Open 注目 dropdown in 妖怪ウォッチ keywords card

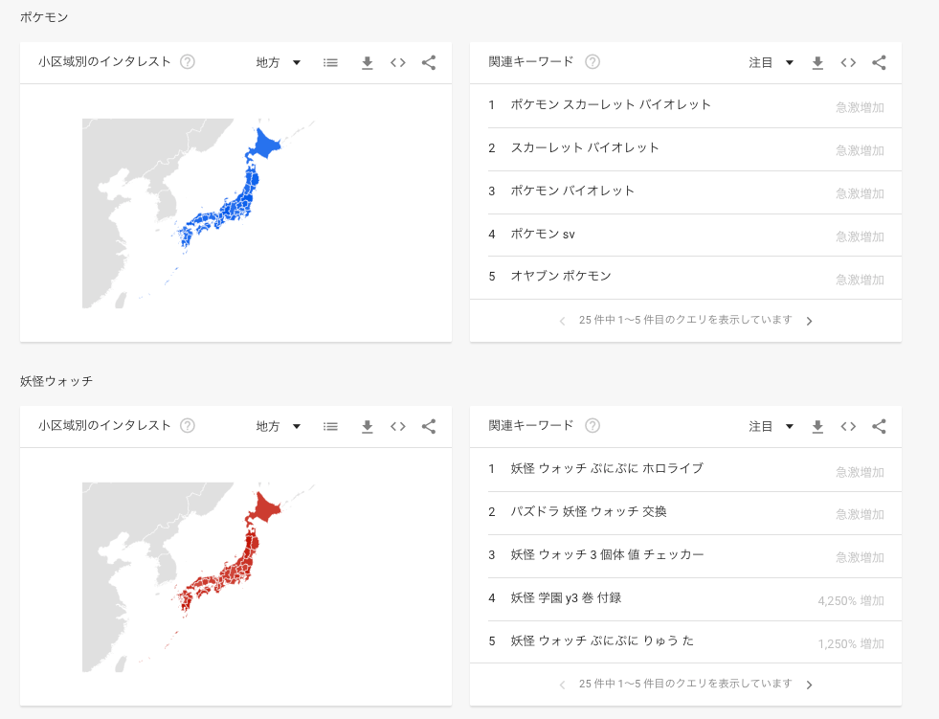pos(771,427)
